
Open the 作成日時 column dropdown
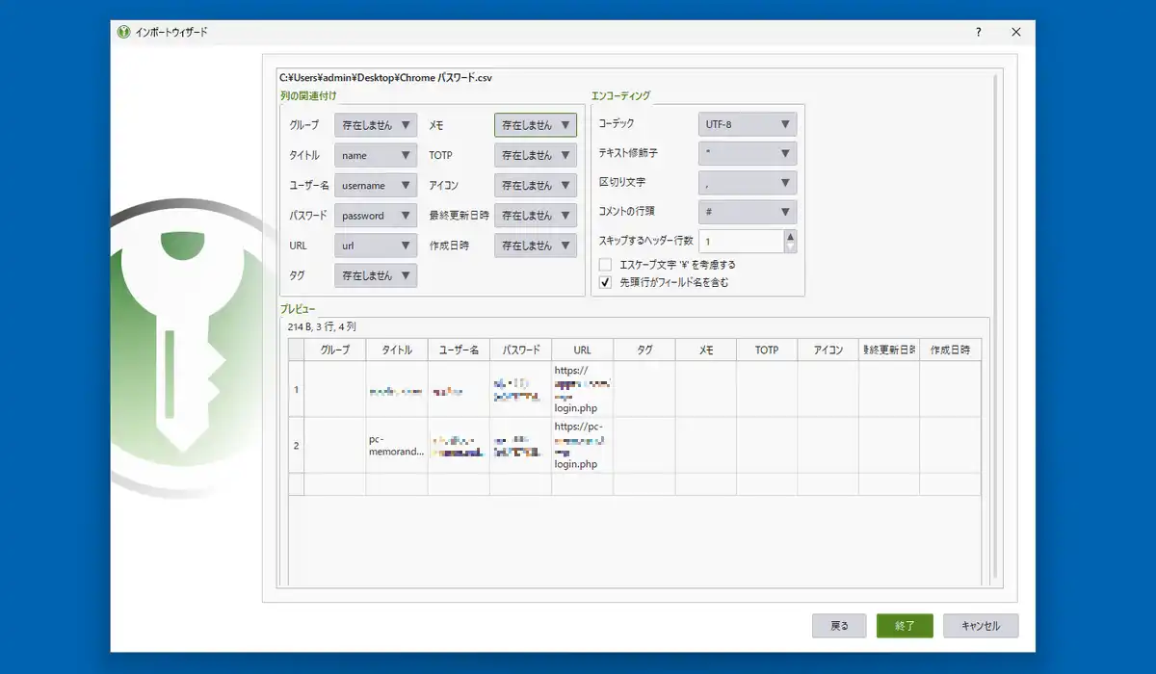[536, 246]
